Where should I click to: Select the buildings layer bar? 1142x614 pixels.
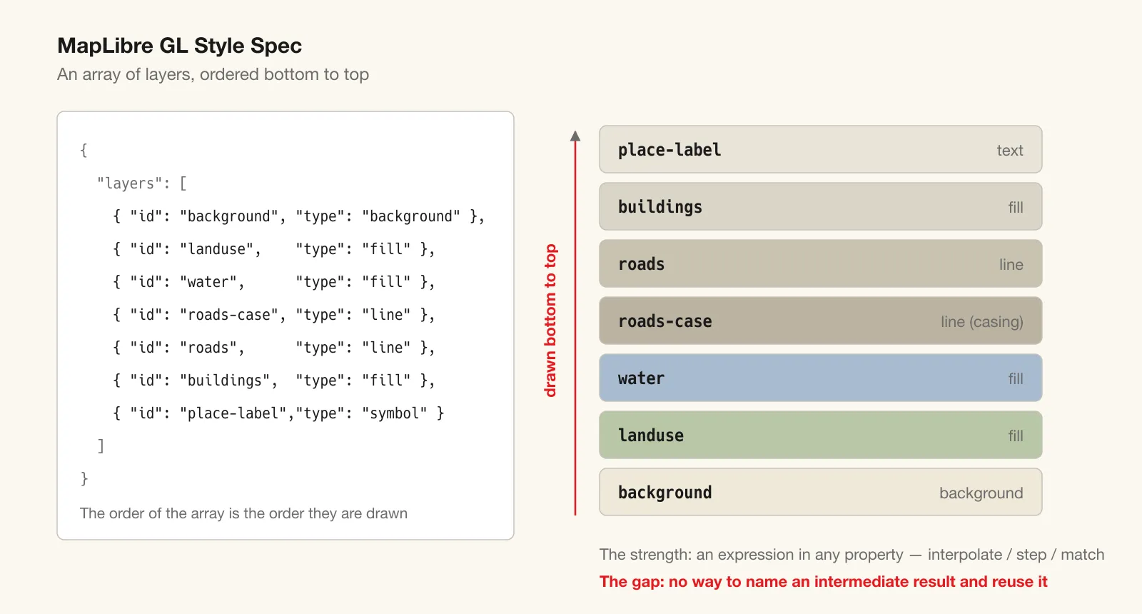pos(821,206)
